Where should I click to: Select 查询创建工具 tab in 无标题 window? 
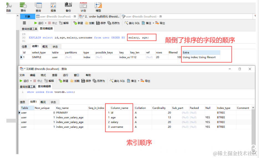tap(28, 86)
